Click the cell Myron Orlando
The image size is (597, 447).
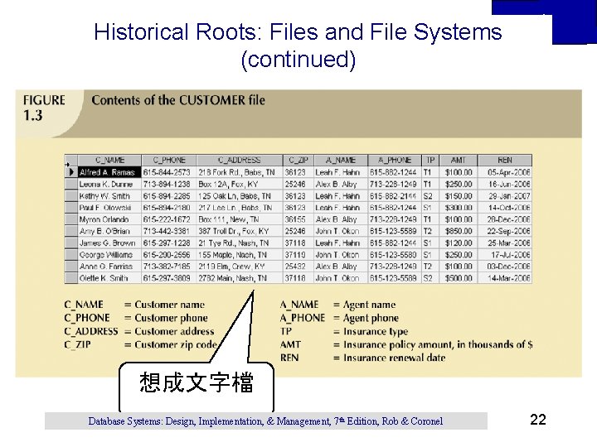pyautogui.click(x=109, y=219)
